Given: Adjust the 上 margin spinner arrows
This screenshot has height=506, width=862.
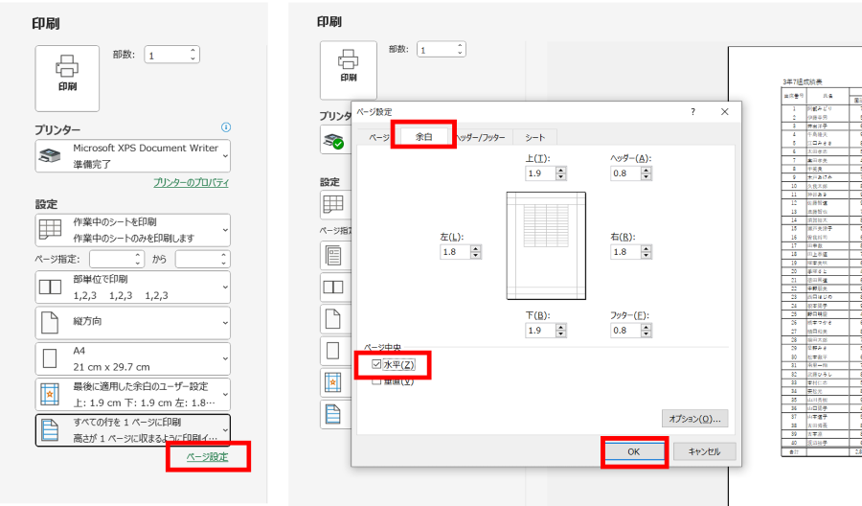Looking at the screenshot, I should [560, 173].
